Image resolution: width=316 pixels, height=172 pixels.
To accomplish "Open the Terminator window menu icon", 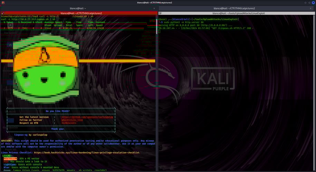I will (3, 3).
